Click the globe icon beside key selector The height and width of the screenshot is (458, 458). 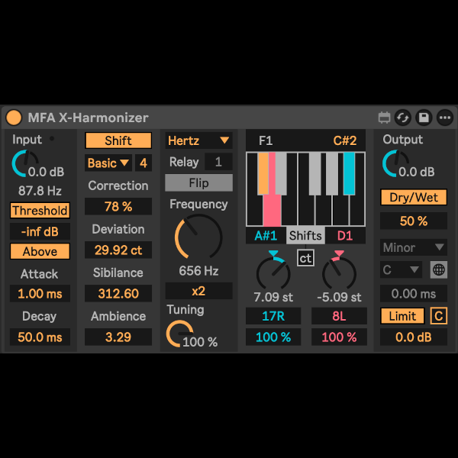click(438, 269)
